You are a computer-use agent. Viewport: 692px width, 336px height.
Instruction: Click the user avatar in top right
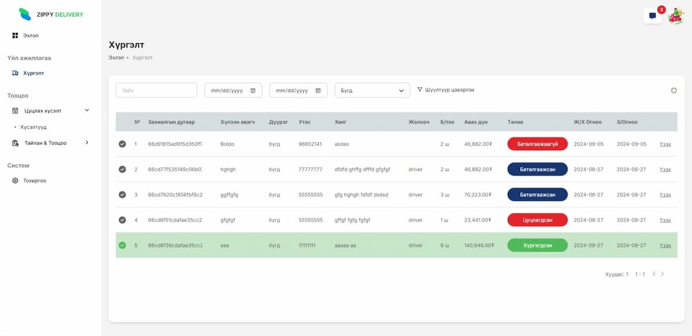675,16
